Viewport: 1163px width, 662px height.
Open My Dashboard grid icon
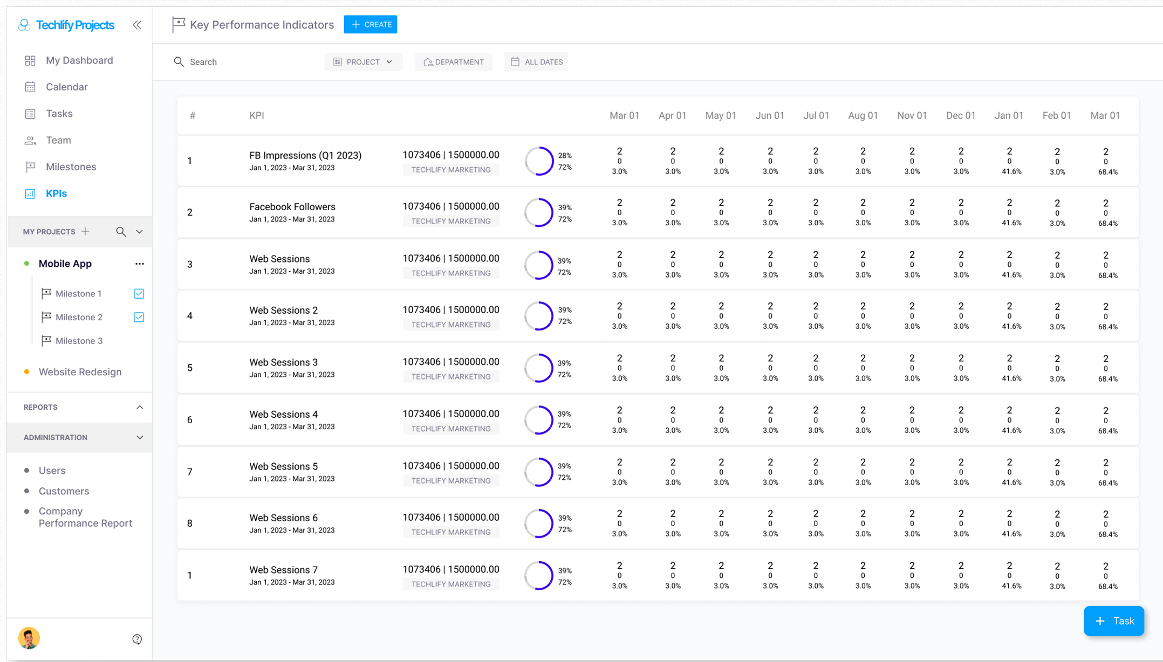click(x=30, y=60)
